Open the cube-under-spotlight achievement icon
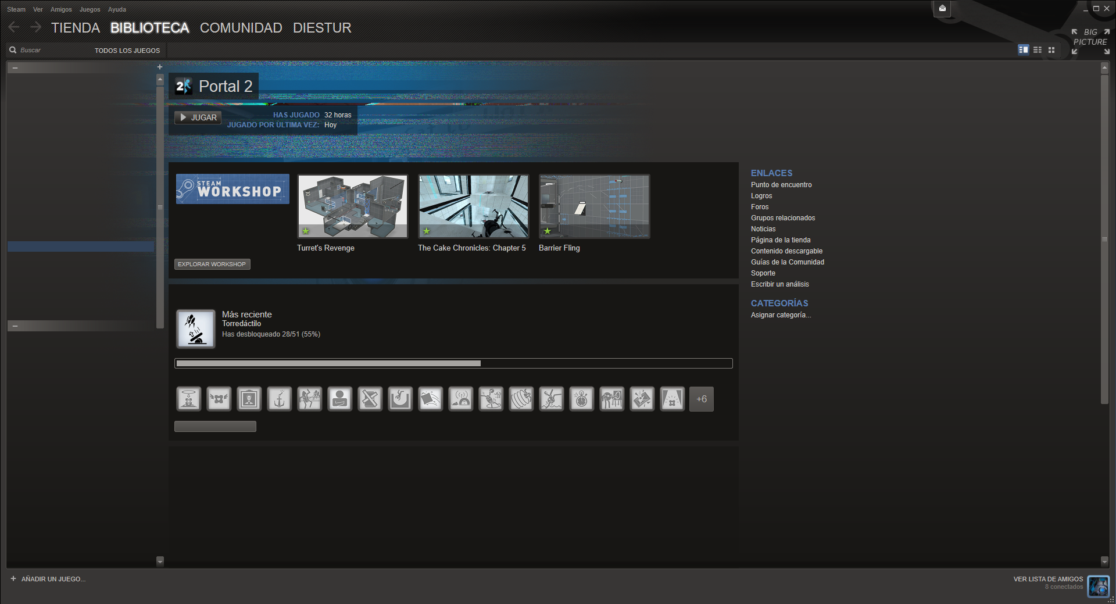The width and height of the screenshot is (1116, 604). (x=673, y=399)
